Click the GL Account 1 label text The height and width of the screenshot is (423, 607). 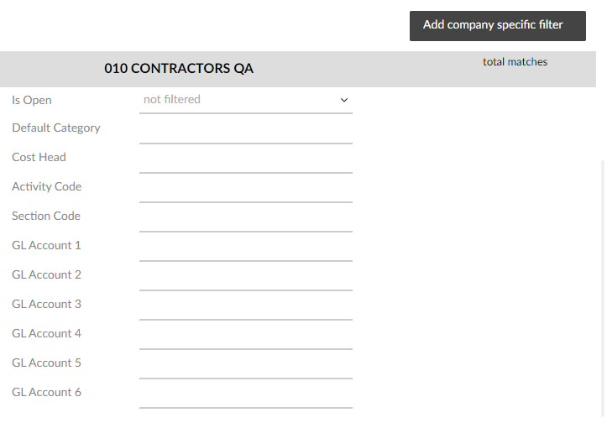click(46, 245)
